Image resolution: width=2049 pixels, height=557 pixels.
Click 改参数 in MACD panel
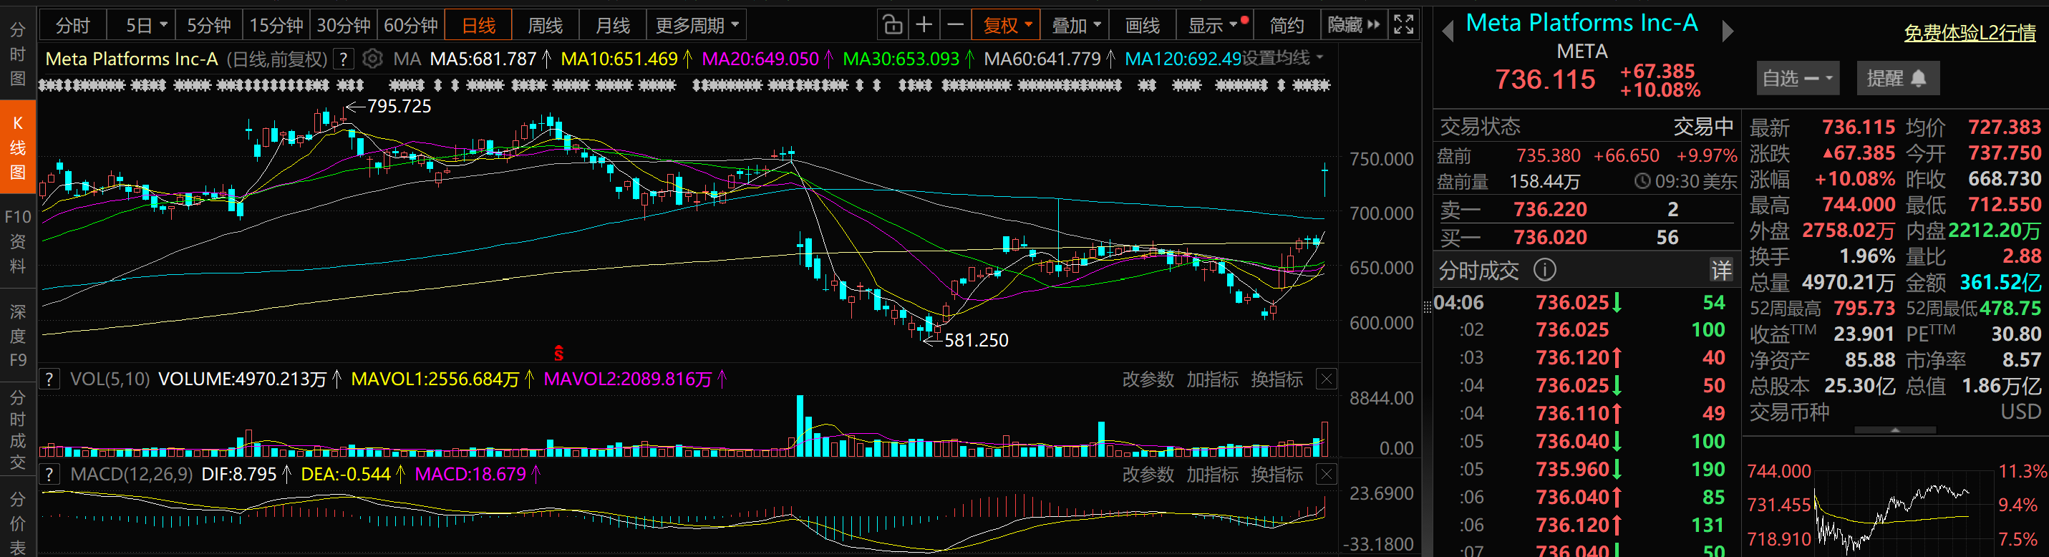coord(1148,475)
